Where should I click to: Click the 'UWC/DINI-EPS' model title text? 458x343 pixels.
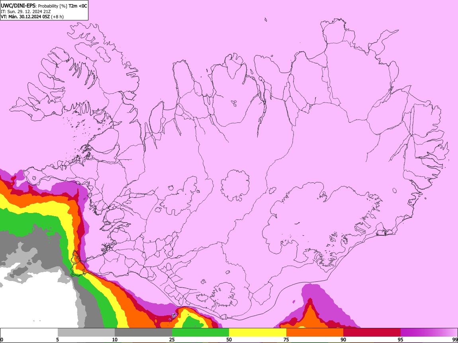point(18,6)
